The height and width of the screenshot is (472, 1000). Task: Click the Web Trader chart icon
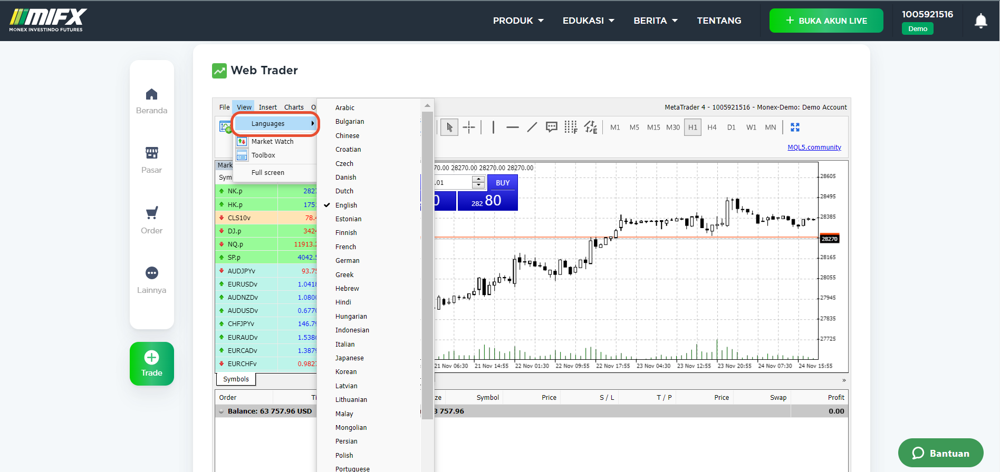219,71
